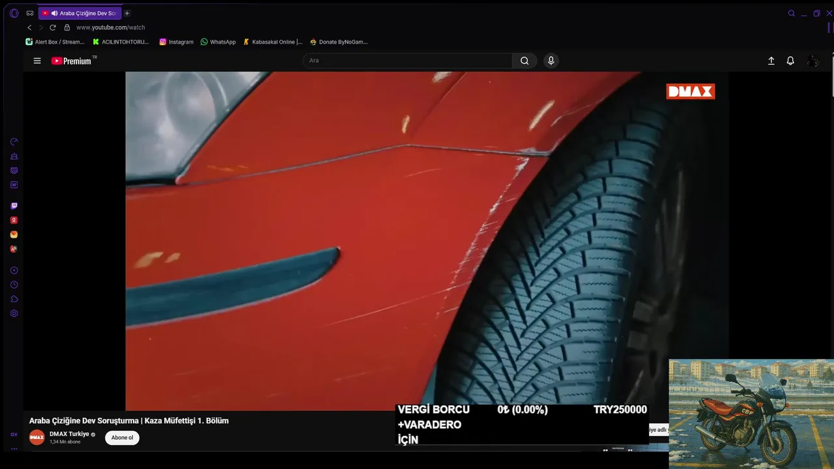Open Extensions cube in sidebar
The height and width of the screenshot is (469, 834).
14,299
